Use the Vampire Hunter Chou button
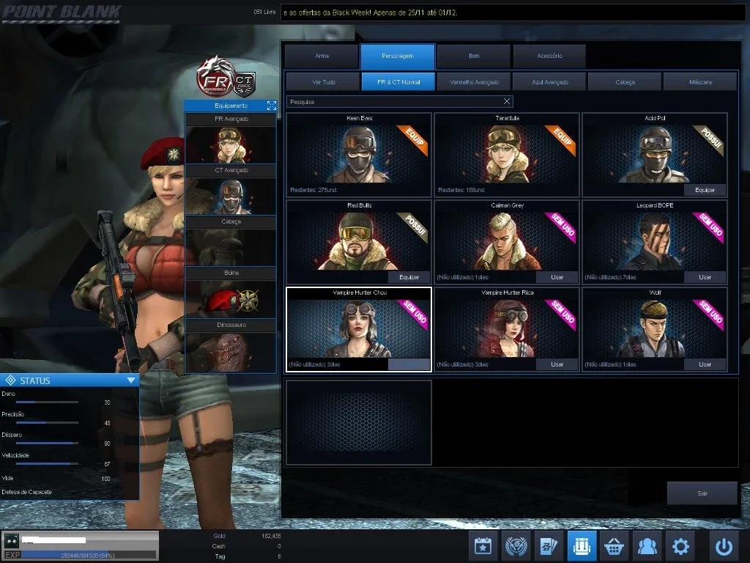Screen dimensions: 750x563 point(409,364)
